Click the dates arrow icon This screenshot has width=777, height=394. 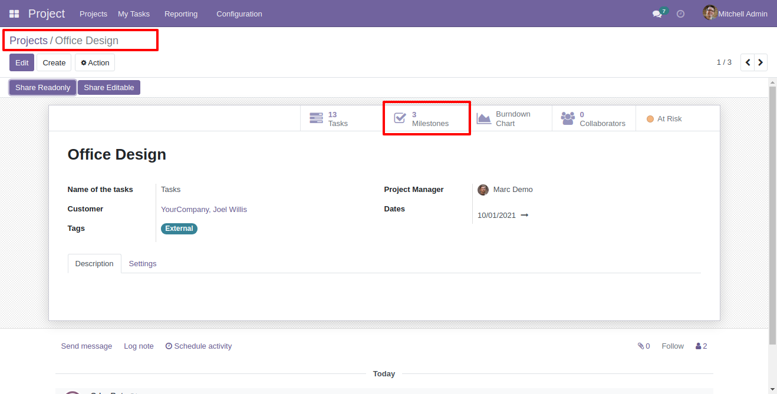[525, 216]
